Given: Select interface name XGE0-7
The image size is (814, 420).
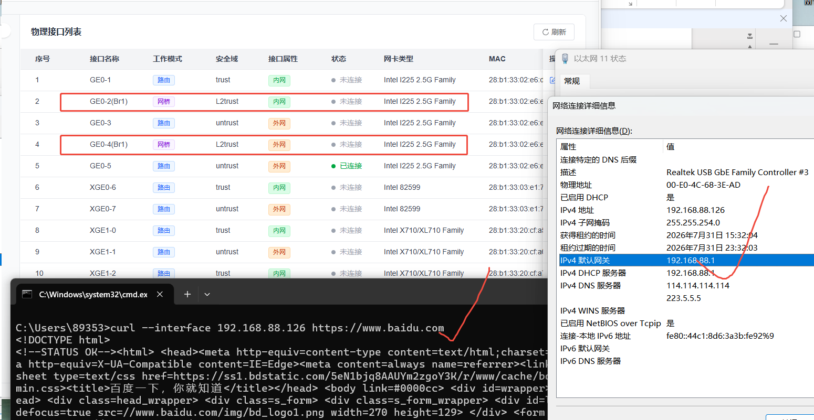Looking at the screenshot, I should [x=103, y=209].
